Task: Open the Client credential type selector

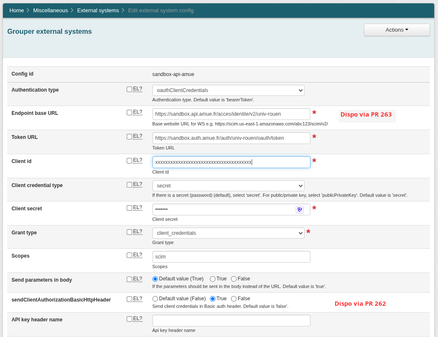Action: [x=228, y=186]
